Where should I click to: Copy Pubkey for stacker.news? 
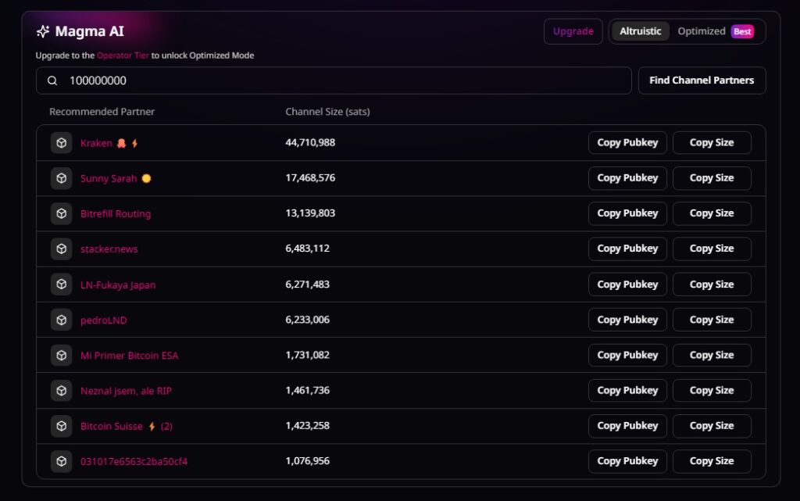[x=627, y=249]
